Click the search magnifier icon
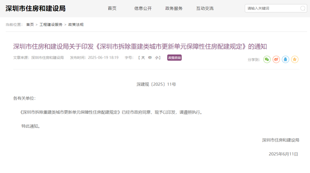This screenshot has width=310, height=173. click(303, 8)
